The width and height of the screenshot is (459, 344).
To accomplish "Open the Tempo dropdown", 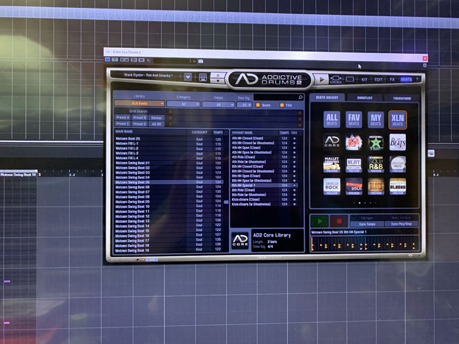I will 218,104.
